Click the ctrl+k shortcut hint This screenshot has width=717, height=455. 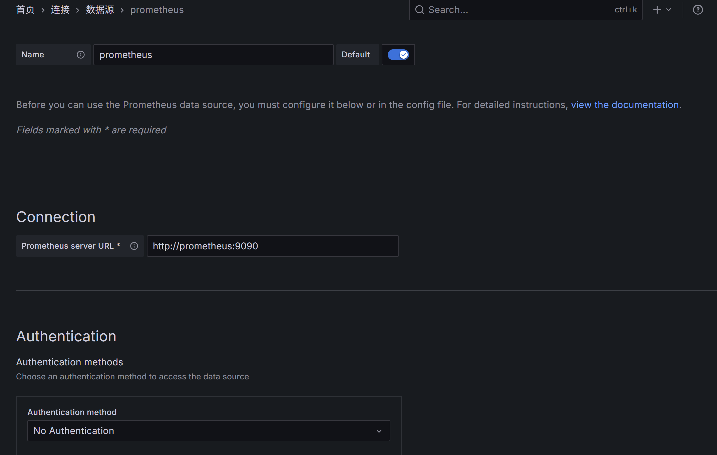626,10
